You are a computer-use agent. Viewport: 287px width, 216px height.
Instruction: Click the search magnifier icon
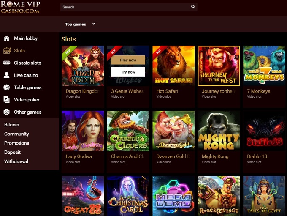pyautogui.click(x=193, y=7)
